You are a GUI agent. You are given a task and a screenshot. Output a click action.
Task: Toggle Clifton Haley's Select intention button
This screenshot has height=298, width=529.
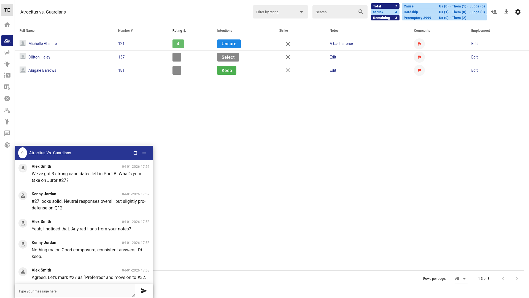[228, 57]
